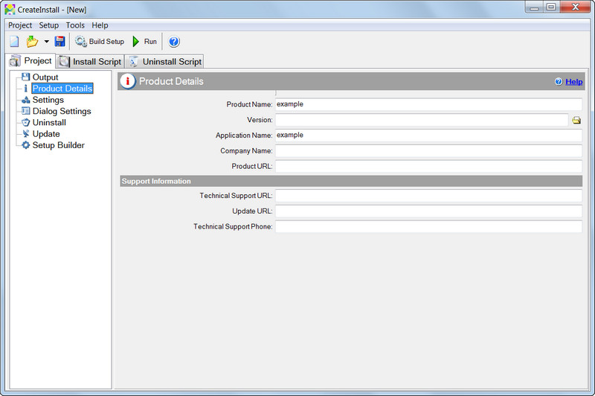Switch to the Project tab
Screen dimensions: 595x396
[31, 61]
